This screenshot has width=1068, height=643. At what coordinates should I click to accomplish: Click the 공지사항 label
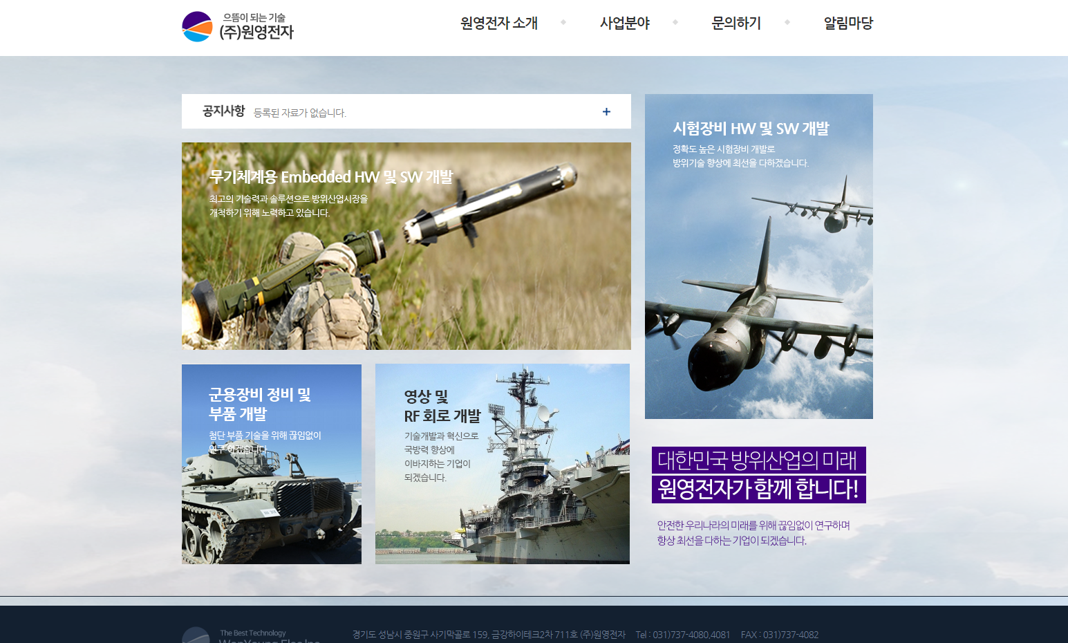tap(223, 111)
